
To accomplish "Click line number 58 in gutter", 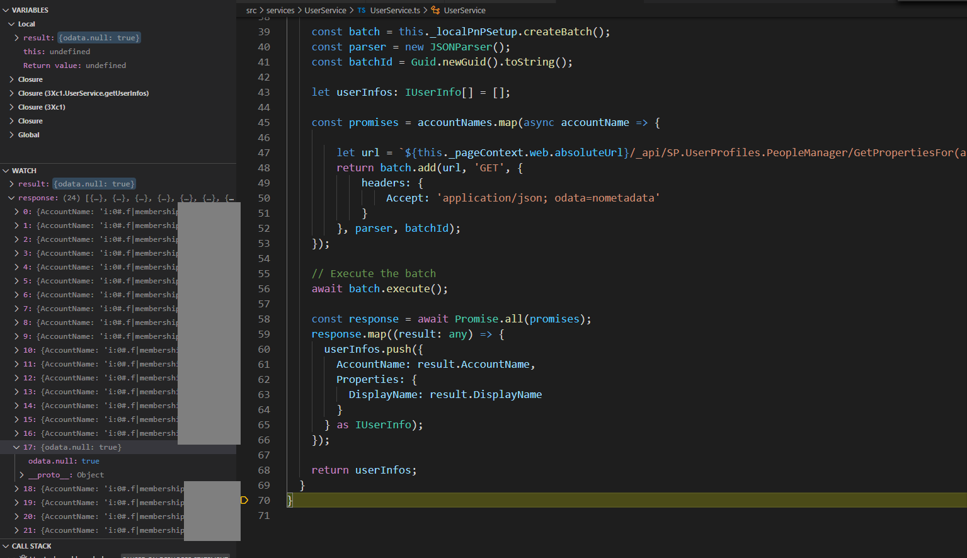I will tap(264, 319).
